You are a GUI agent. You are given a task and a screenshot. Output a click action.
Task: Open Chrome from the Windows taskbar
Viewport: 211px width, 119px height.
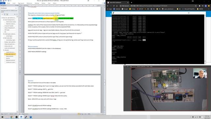(x=12, y=117)
